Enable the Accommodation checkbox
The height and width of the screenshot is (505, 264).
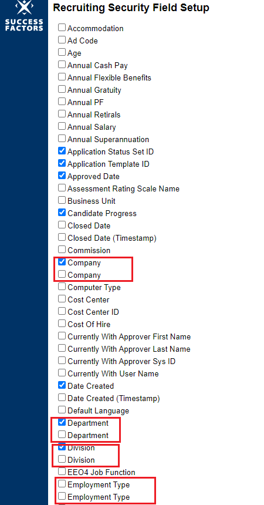(x=62, y=28)
